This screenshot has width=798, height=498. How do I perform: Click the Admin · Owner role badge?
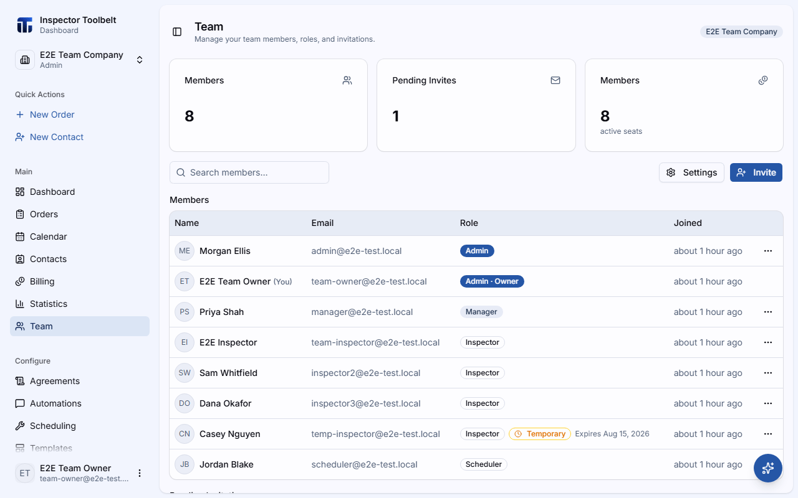(x=493, y=281)
